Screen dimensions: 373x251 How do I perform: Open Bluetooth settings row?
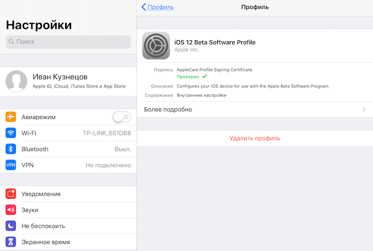(68, 149)
